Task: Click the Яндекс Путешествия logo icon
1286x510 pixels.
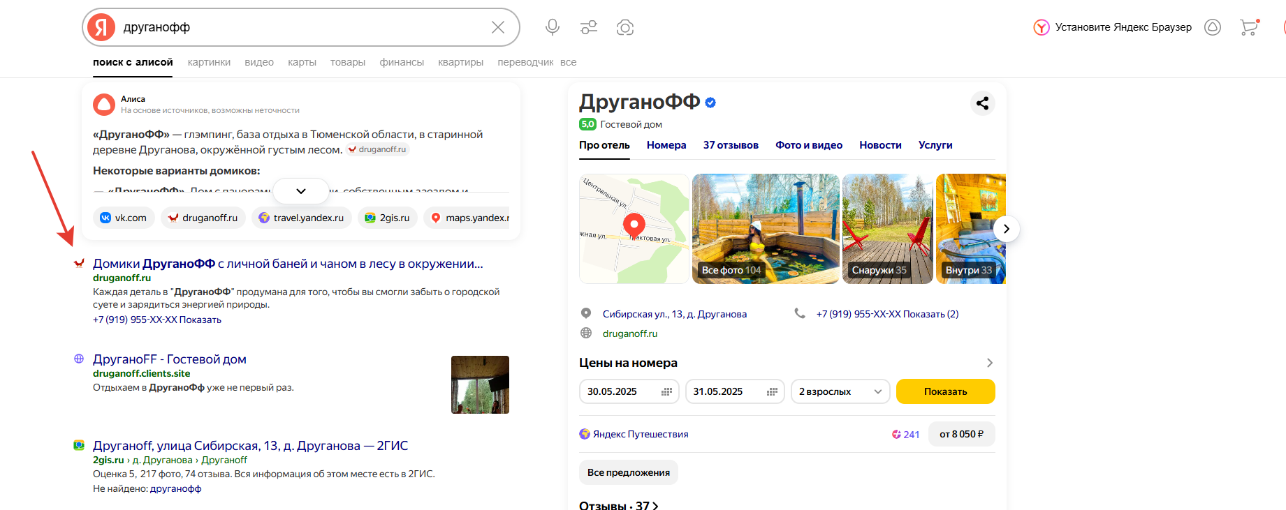Action: [x=585, y=434]
